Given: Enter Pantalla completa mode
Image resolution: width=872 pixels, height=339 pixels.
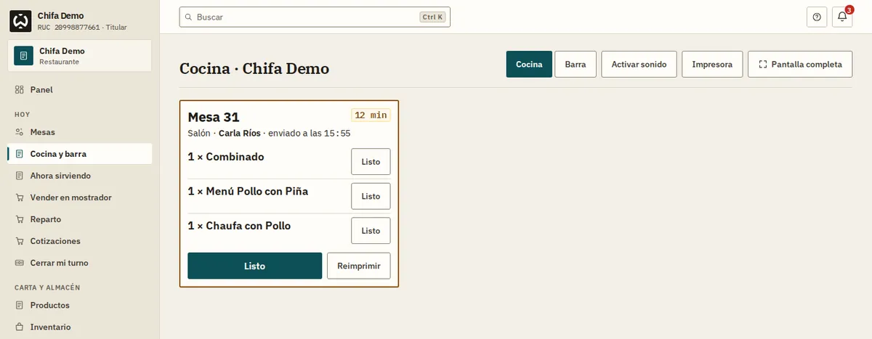Looking at the screenshot, I should 799,64.
